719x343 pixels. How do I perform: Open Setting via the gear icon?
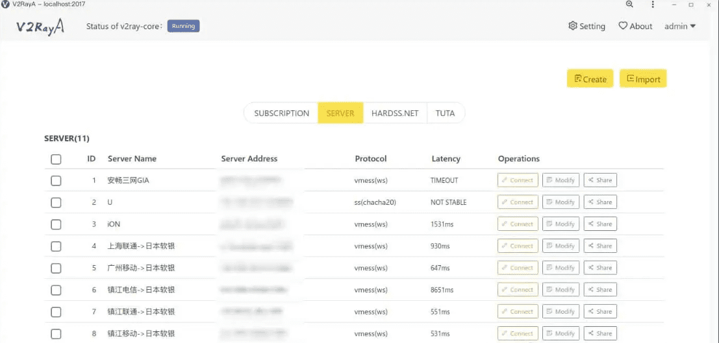coord(573,26)
